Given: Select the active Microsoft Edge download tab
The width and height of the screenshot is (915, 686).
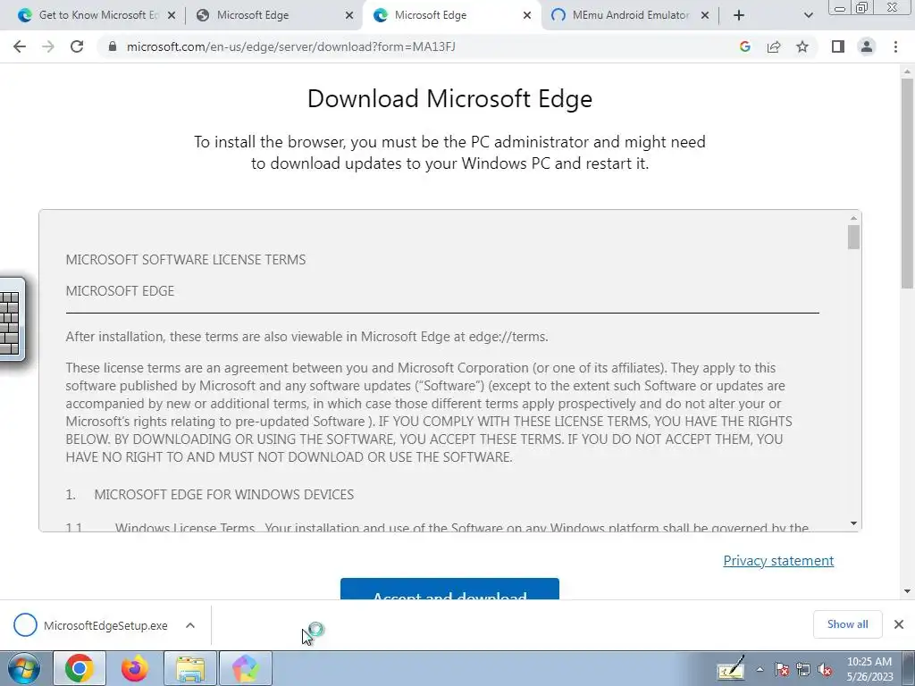Looking at the screenshot, I should click(452, 15).
